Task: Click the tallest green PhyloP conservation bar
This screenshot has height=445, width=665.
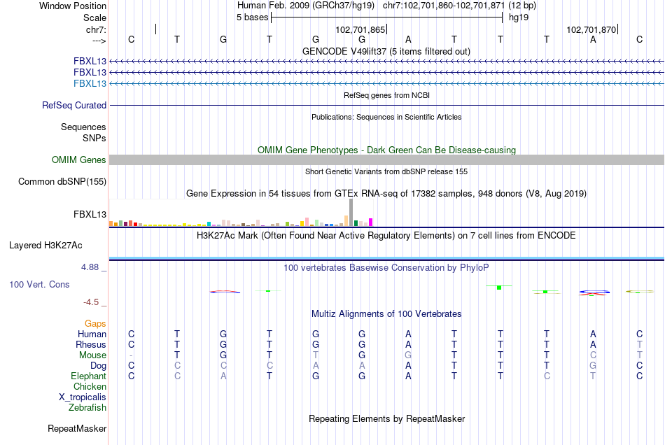Action: 499,288
